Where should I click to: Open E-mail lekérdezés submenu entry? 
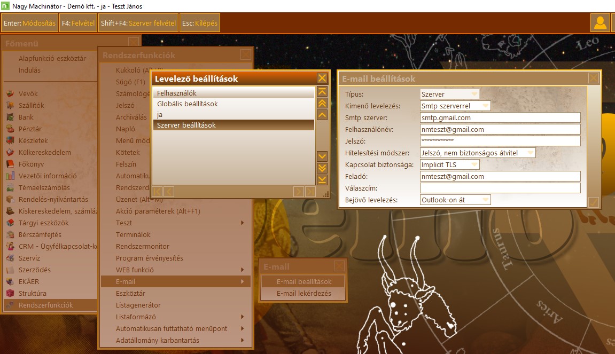point(303,294)
